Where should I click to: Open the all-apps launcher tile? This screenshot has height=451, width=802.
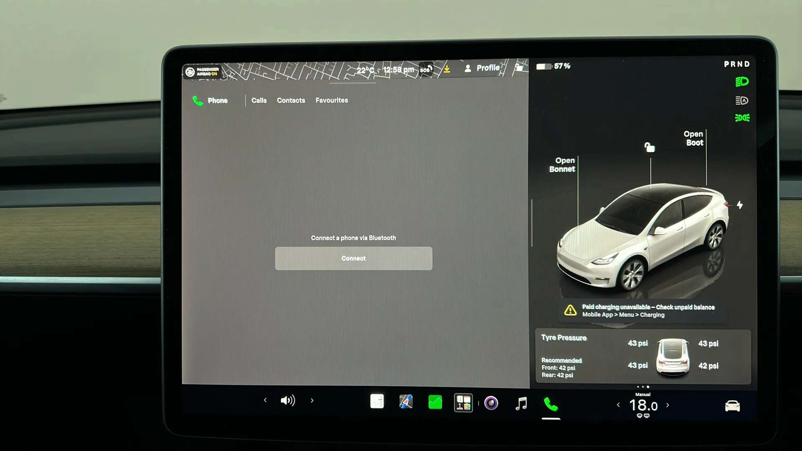[463, 403]
